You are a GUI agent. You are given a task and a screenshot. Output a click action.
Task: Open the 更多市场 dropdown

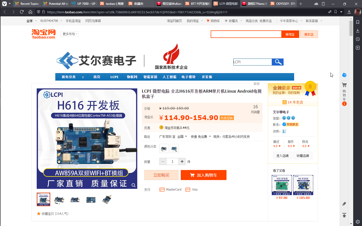click(70, 34)
